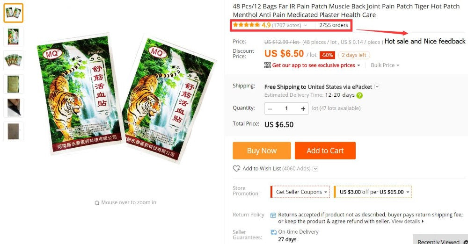Click the On-time Delivery truck icon

tap(274, 232)
